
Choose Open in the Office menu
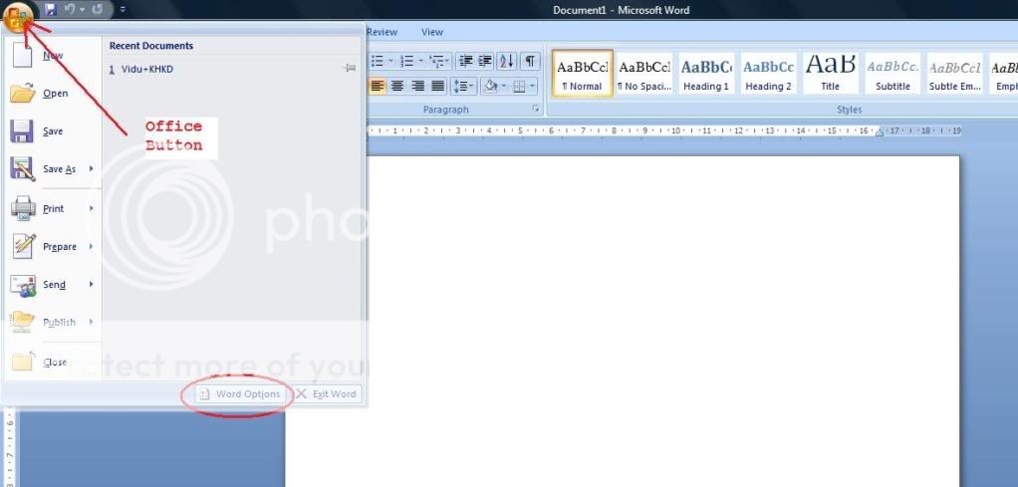click(x=53, y=94)
